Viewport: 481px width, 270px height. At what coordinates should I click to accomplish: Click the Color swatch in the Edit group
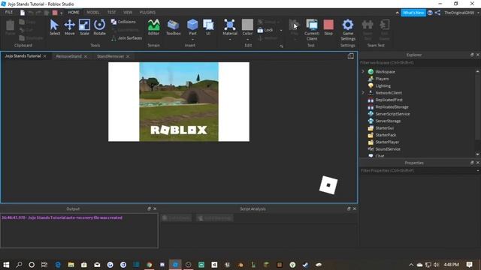coord(247,25)
